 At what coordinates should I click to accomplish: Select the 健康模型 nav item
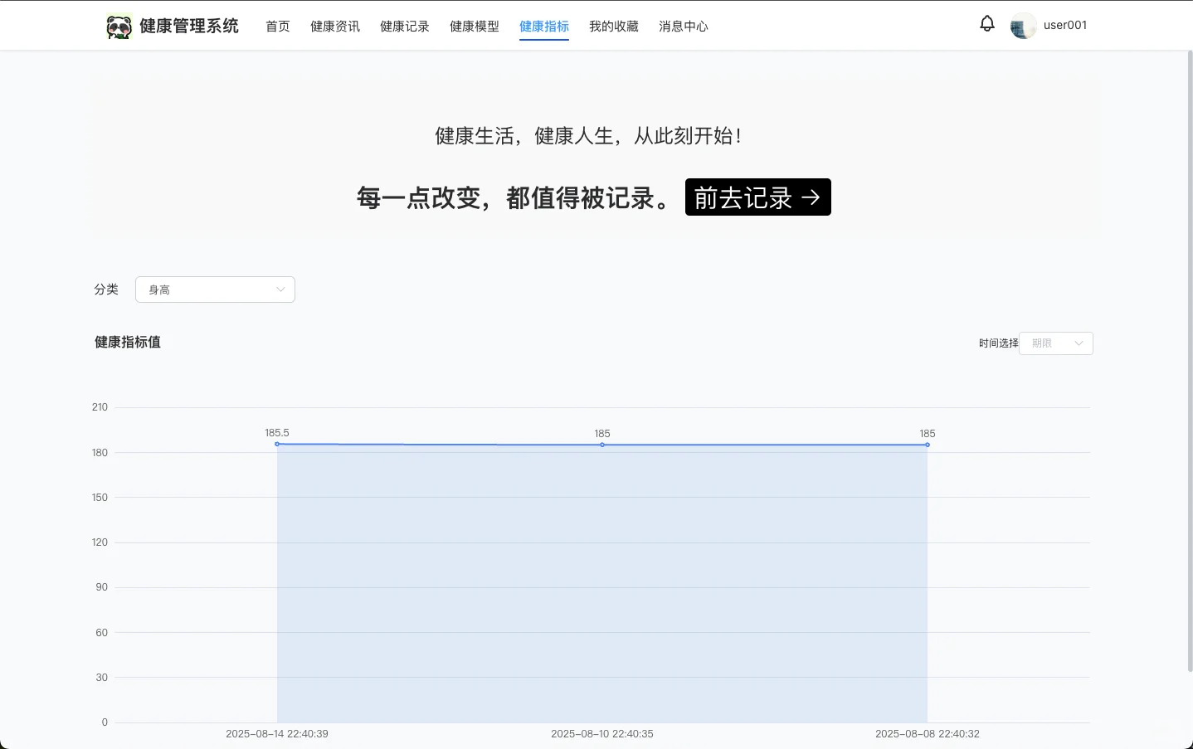click(474, 26)
